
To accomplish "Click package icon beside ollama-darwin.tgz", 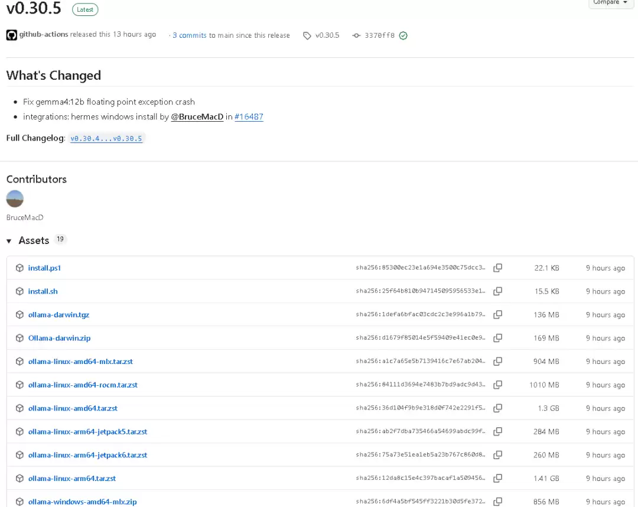I will tap(19, 314).
